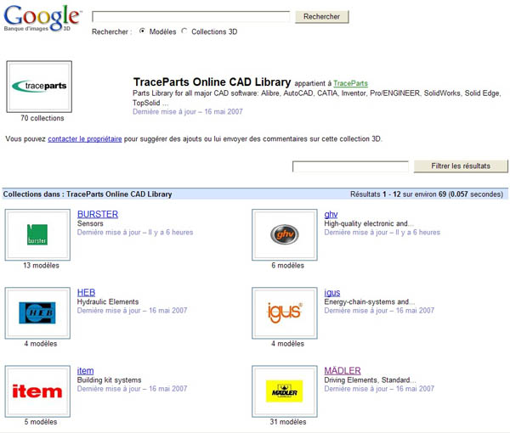Open the igus collection title link

point(332,293)
